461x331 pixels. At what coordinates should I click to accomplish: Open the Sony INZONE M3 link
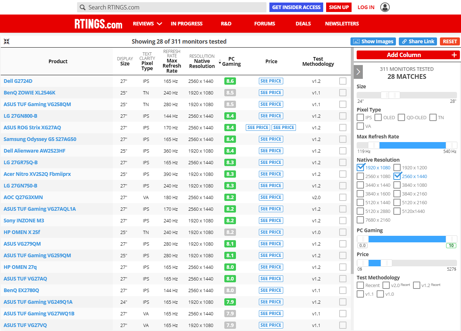24,221
